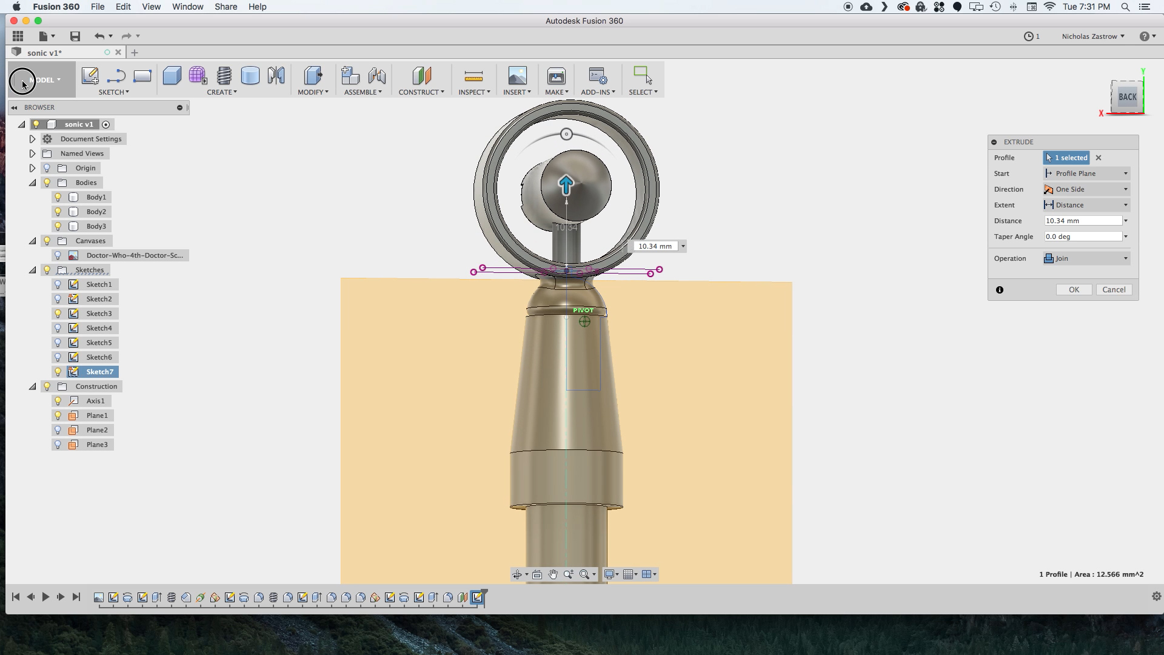Click the Joint assemble icon
1164x655 pixels.
coord(376,76)
